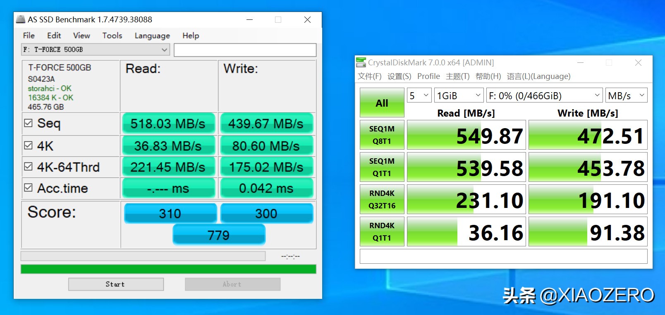Click the RND4K Q32T16 write value 191.10
665x315 pixels.
point(588,199)
